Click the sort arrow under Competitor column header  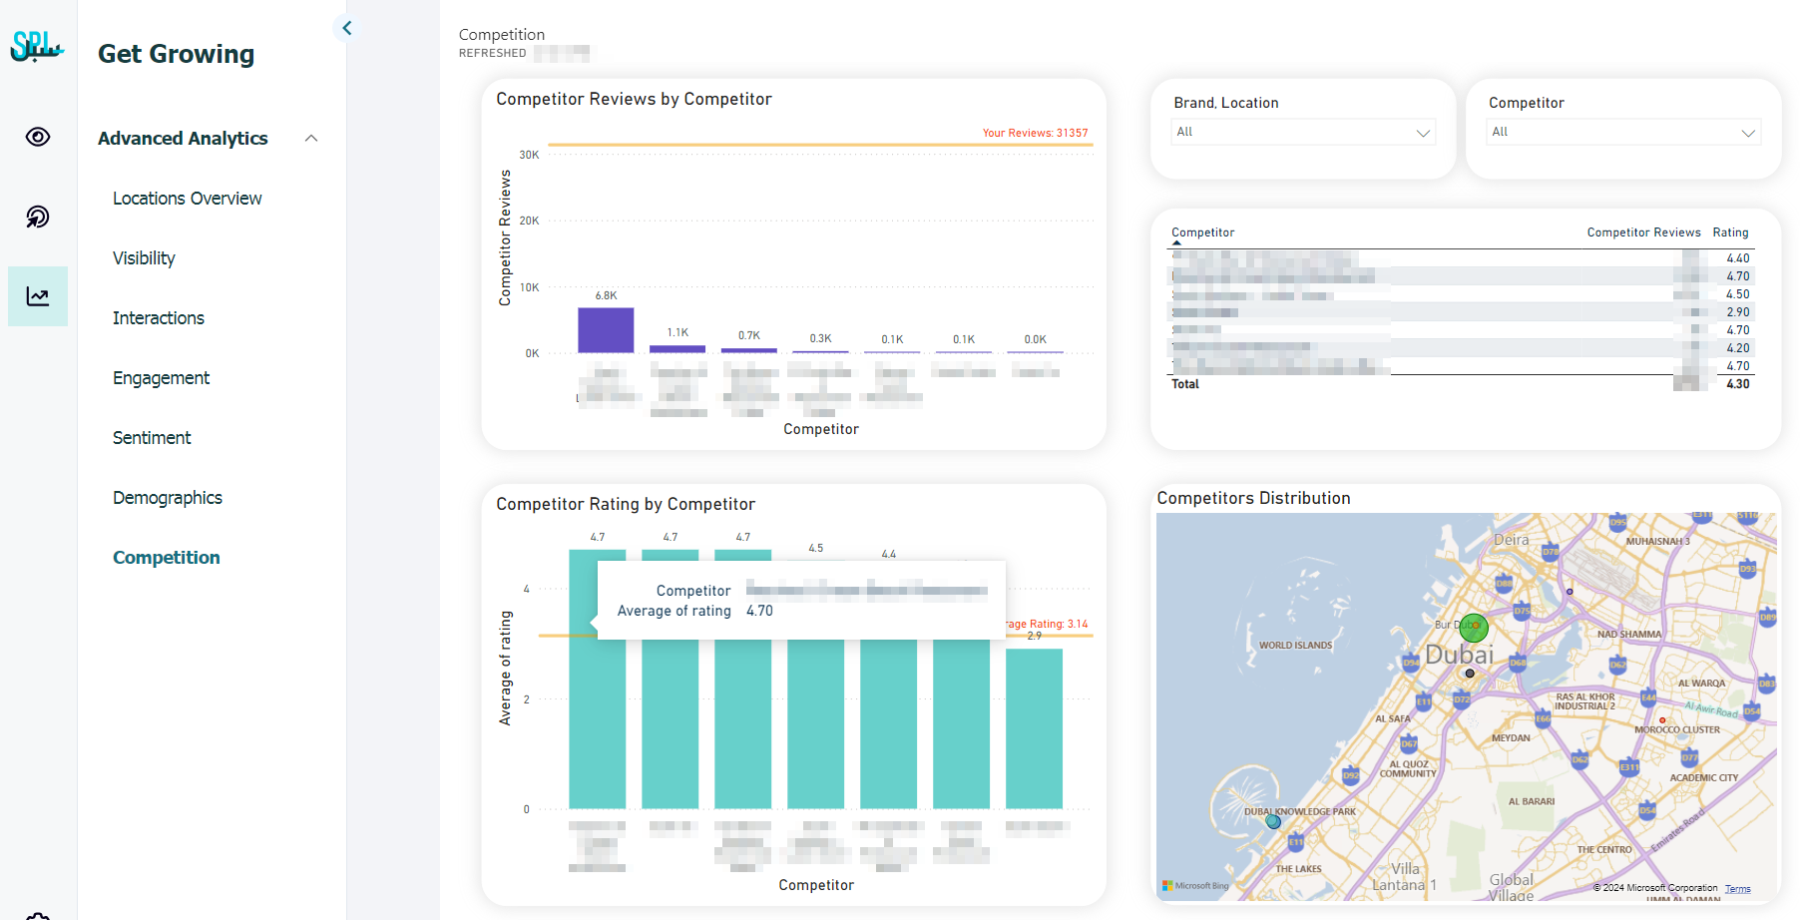click(x=1176, y=242)
